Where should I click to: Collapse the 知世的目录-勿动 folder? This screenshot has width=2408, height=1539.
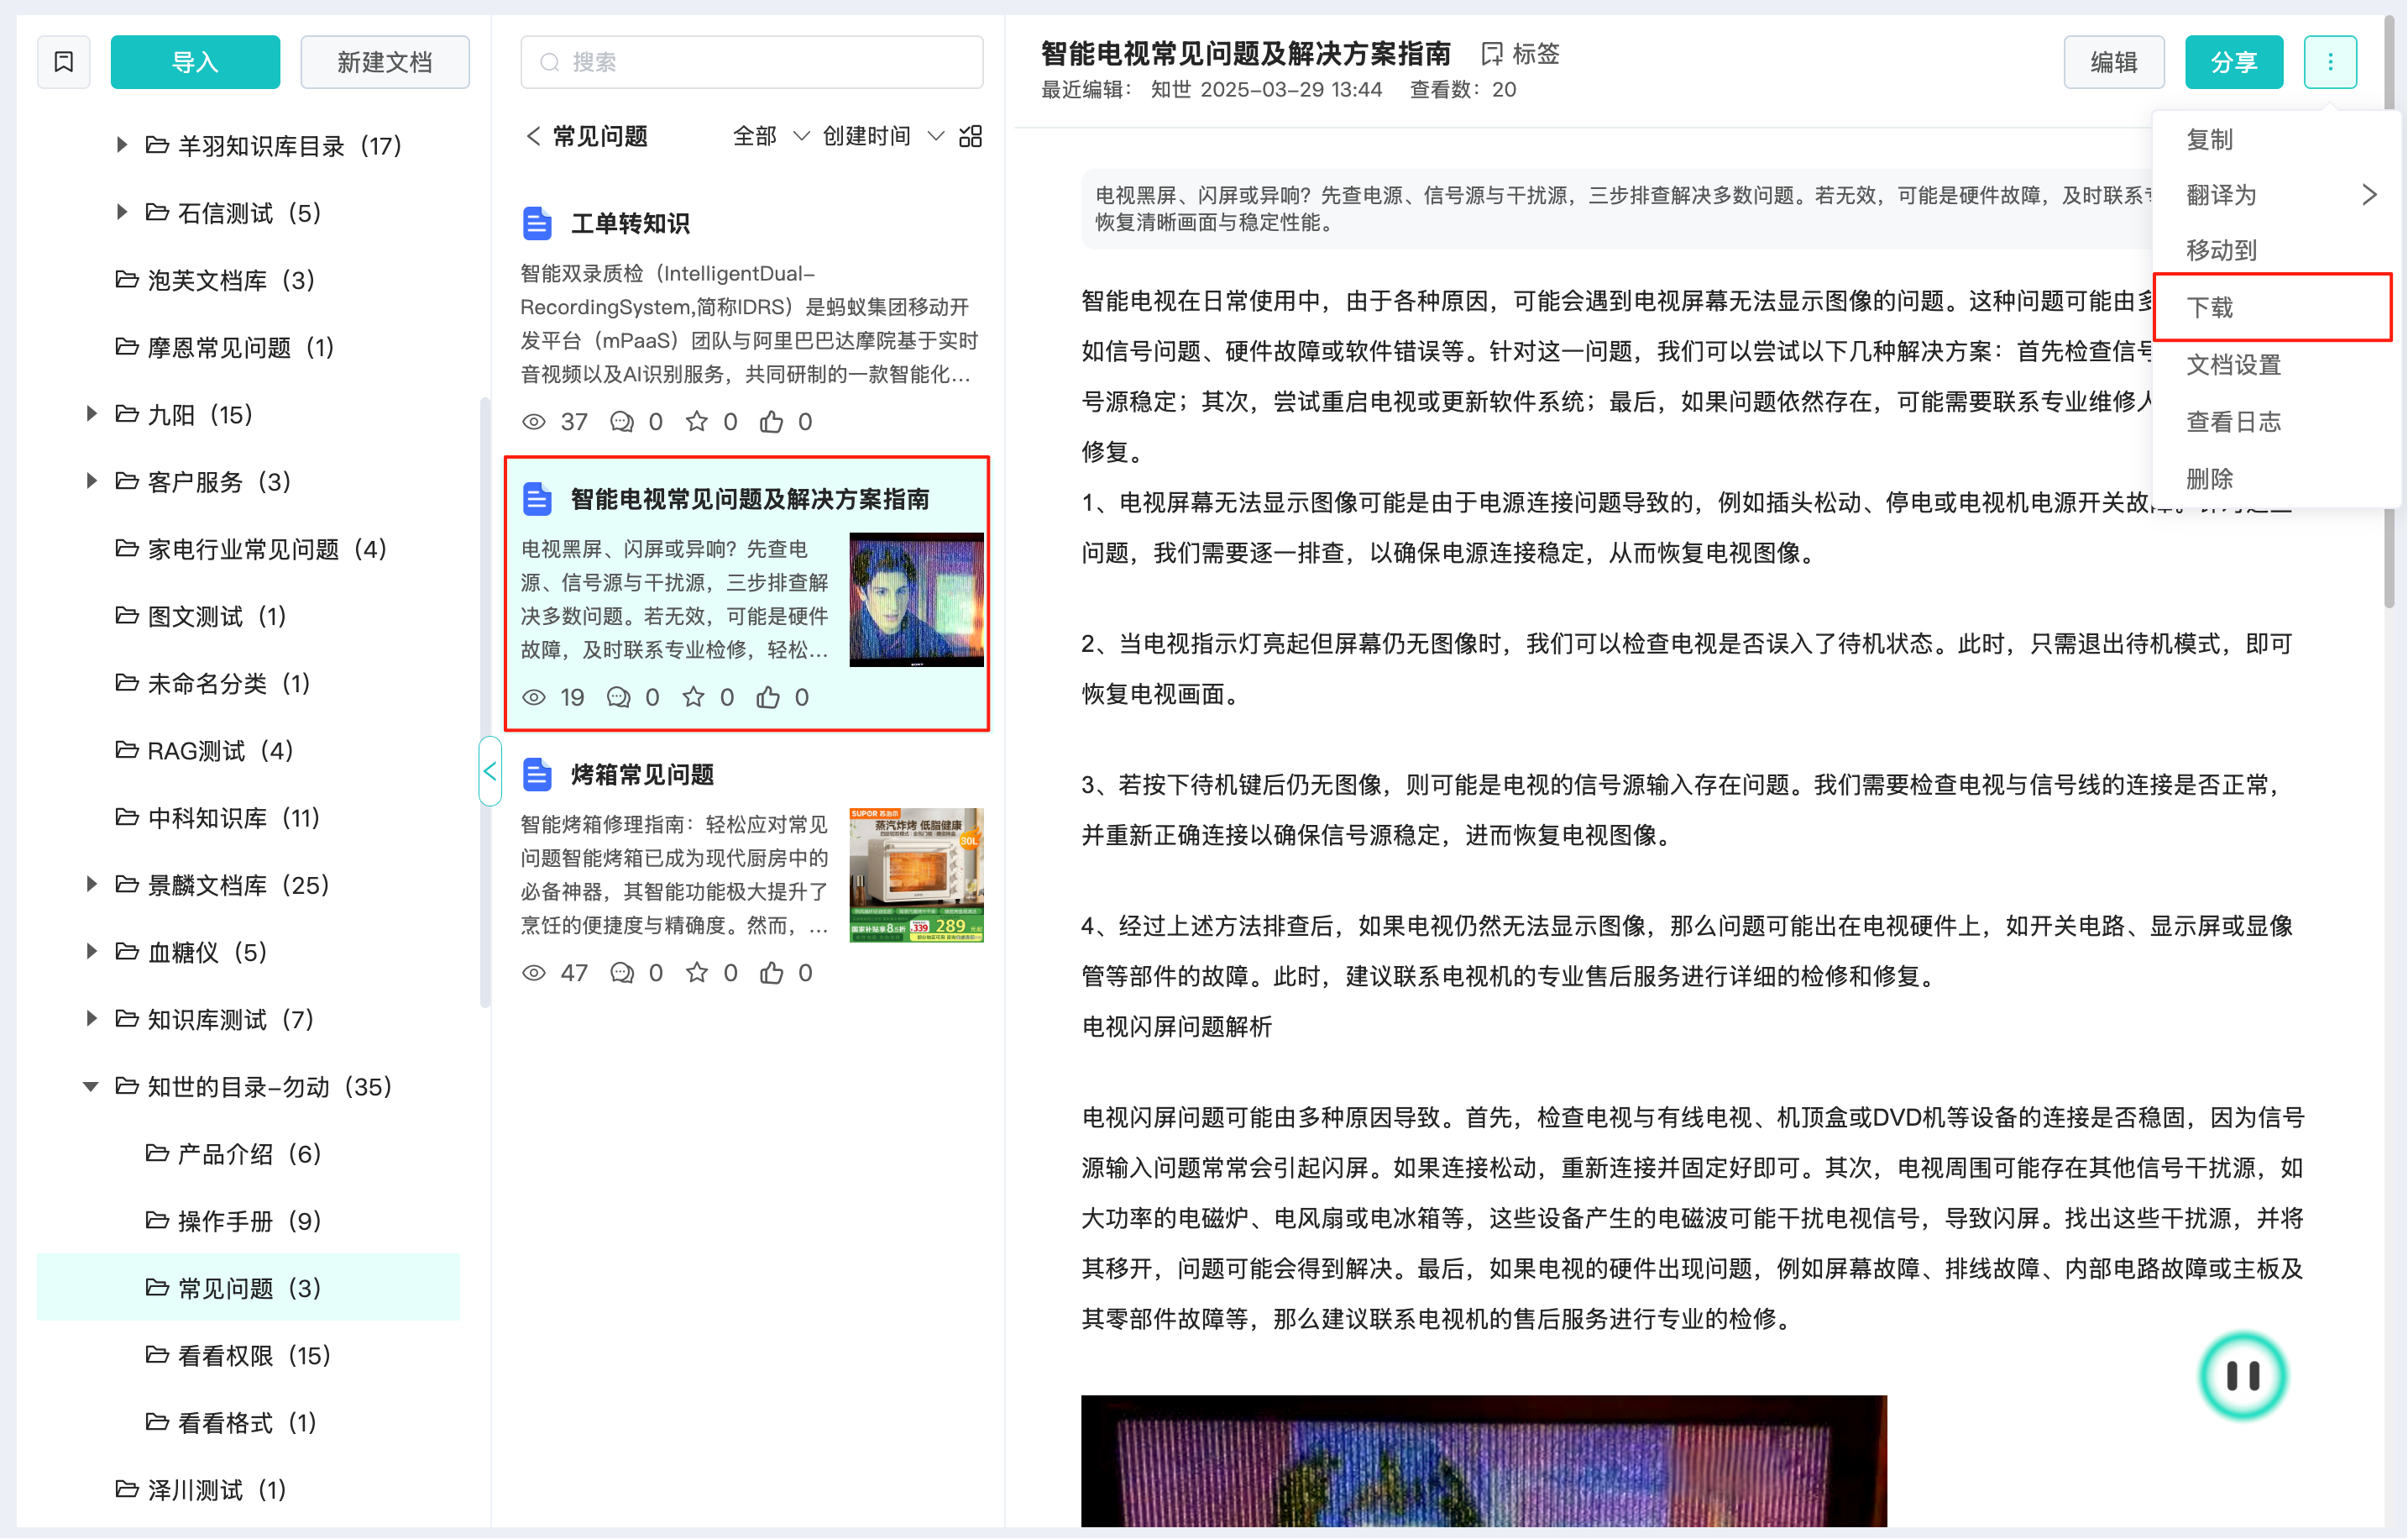click(90, 1087)
